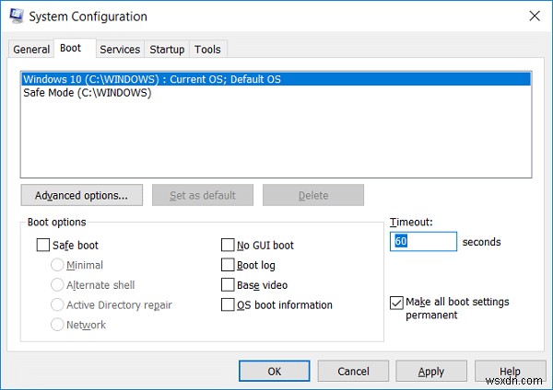
Task: Uncheck Make all boot settings permanent
Action: [x=396, y=303]
